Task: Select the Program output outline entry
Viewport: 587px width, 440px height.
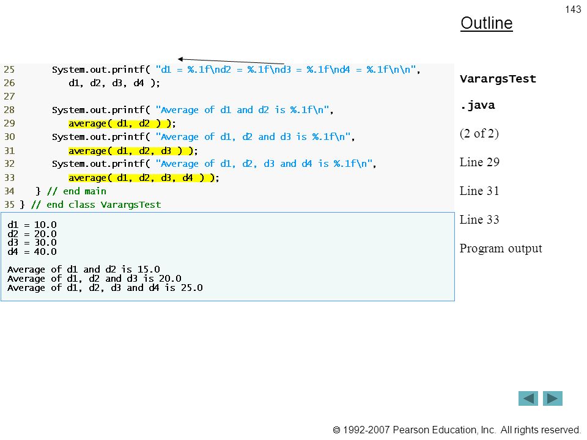Action: 501,249
